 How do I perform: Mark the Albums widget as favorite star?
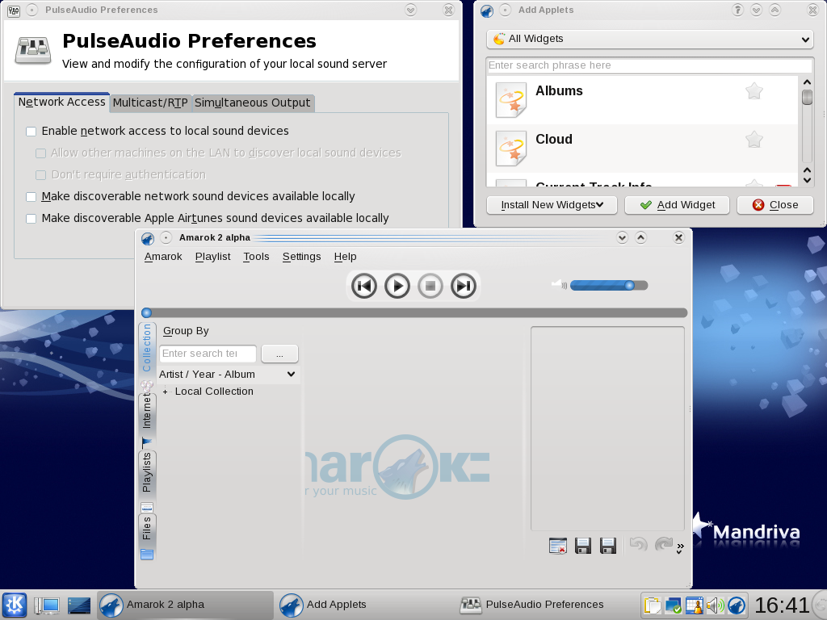(x=754, y=91)
